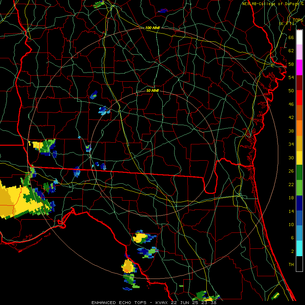The height and width of the screenshot is (305, 305).
Task: Click the legend value "42"
Action: tap(291, 118)
